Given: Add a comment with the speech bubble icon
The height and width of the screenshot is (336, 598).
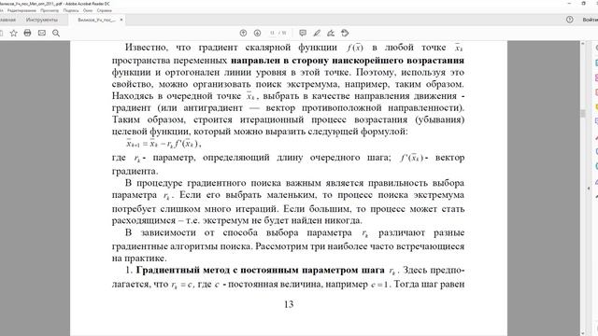Looking at the screenshot, I should click(303, 34).
